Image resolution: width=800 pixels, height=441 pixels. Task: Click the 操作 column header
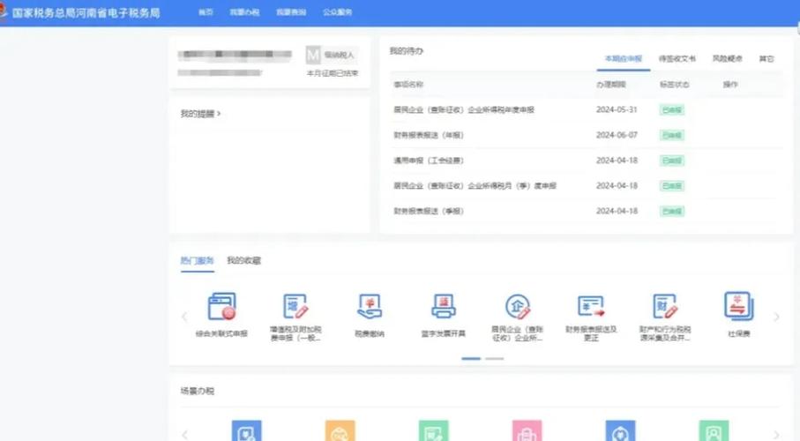730,84
